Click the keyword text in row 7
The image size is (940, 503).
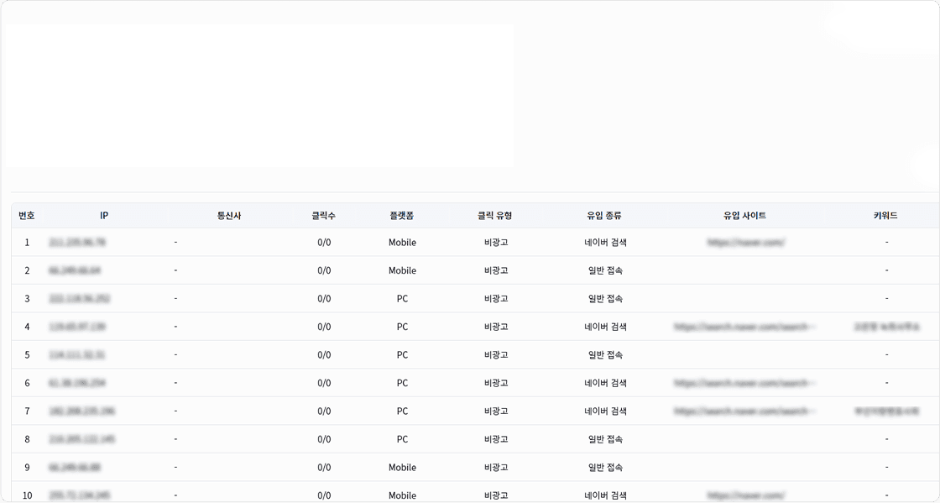point(886,411)
